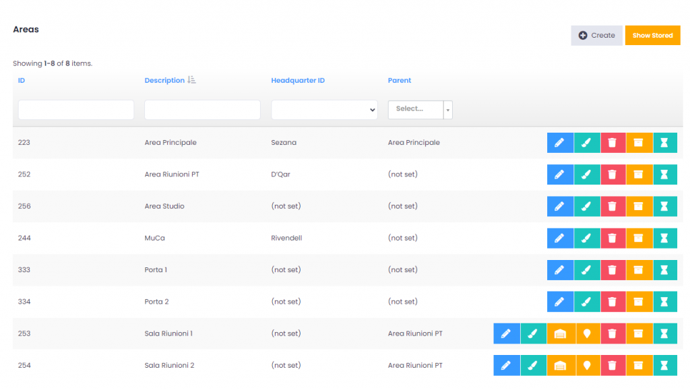The width and height of the screenshot is (690, 390).
Task: Click the Parent filter dropdown arrow
Action: 447,109
